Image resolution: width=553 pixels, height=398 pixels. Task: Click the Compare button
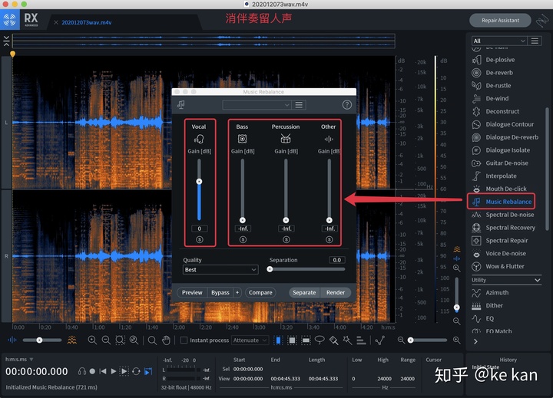pos(260,293)
